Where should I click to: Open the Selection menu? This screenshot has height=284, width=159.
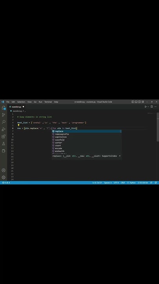tap(21, 102)
